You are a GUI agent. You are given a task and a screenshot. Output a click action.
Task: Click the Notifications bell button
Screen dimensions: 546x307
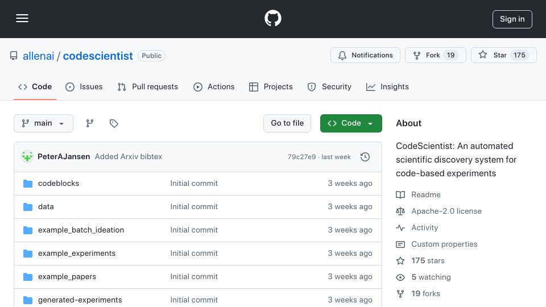pyautogui.click(x=365, y=55)
